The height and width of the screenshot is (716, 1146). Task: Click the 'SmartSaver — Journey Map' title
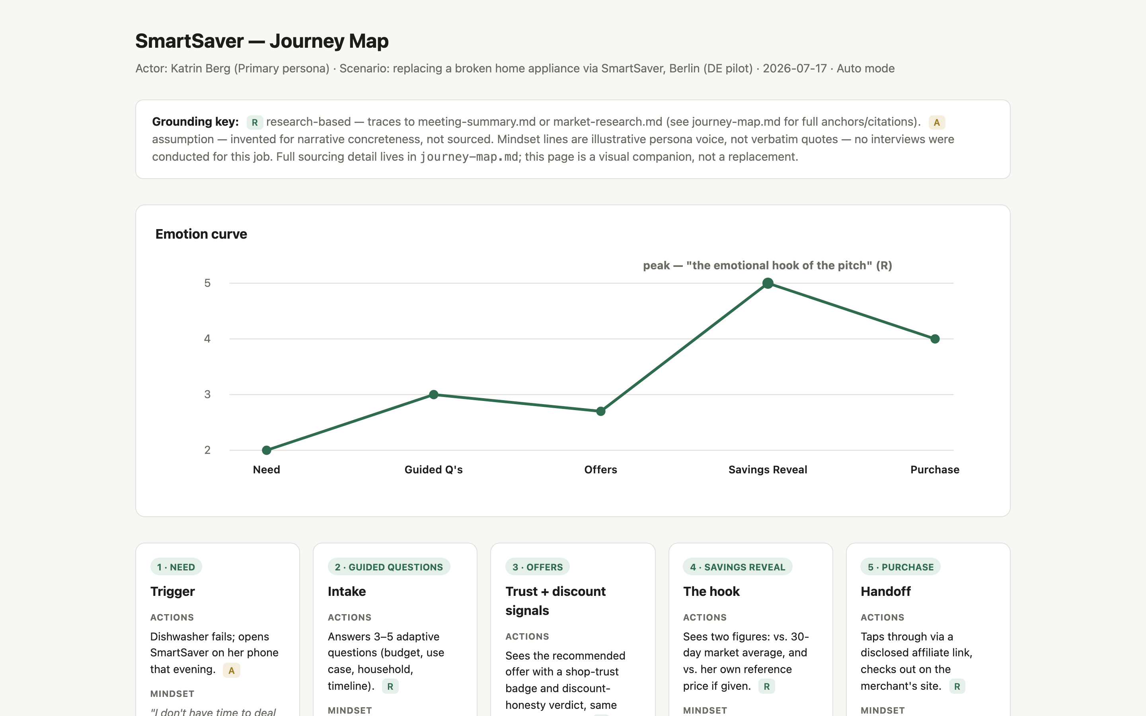point(262,41)
